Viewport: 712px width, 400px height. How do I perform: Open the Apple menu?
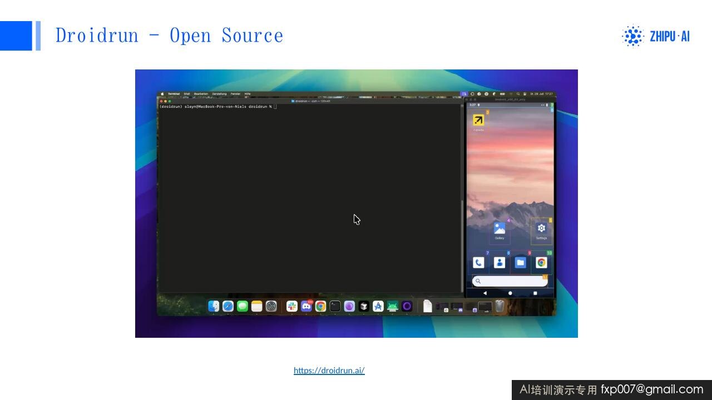[x=162, y=94]
